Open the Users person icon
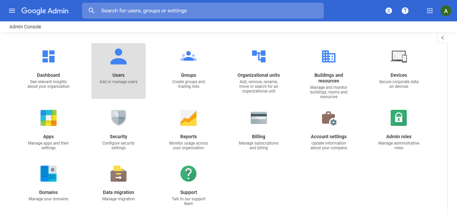This screenshot has height=214, width=457. (x=119, y=56)
